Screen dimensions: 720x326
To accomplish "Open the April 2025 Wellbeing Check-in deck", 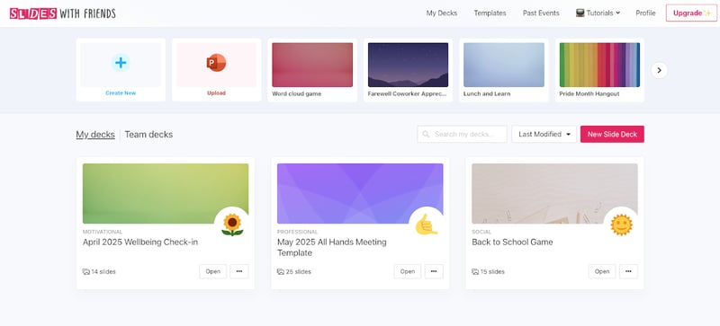I will [x=213, y=271].
